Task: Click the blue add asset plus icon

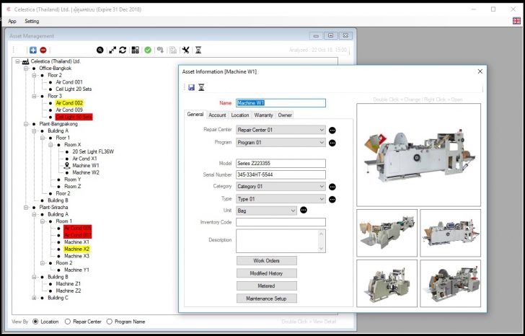Action: tap(33, 50)
